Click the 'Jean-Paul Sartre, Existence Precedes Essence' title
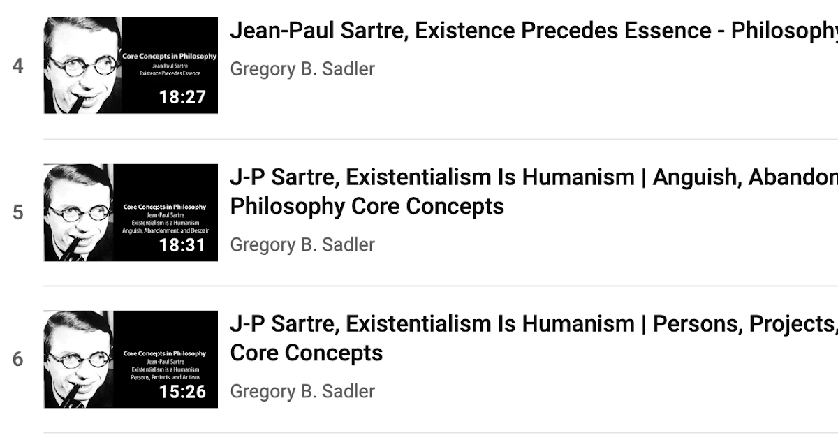This screenshot has width=838, height=440. click(534, 31)
